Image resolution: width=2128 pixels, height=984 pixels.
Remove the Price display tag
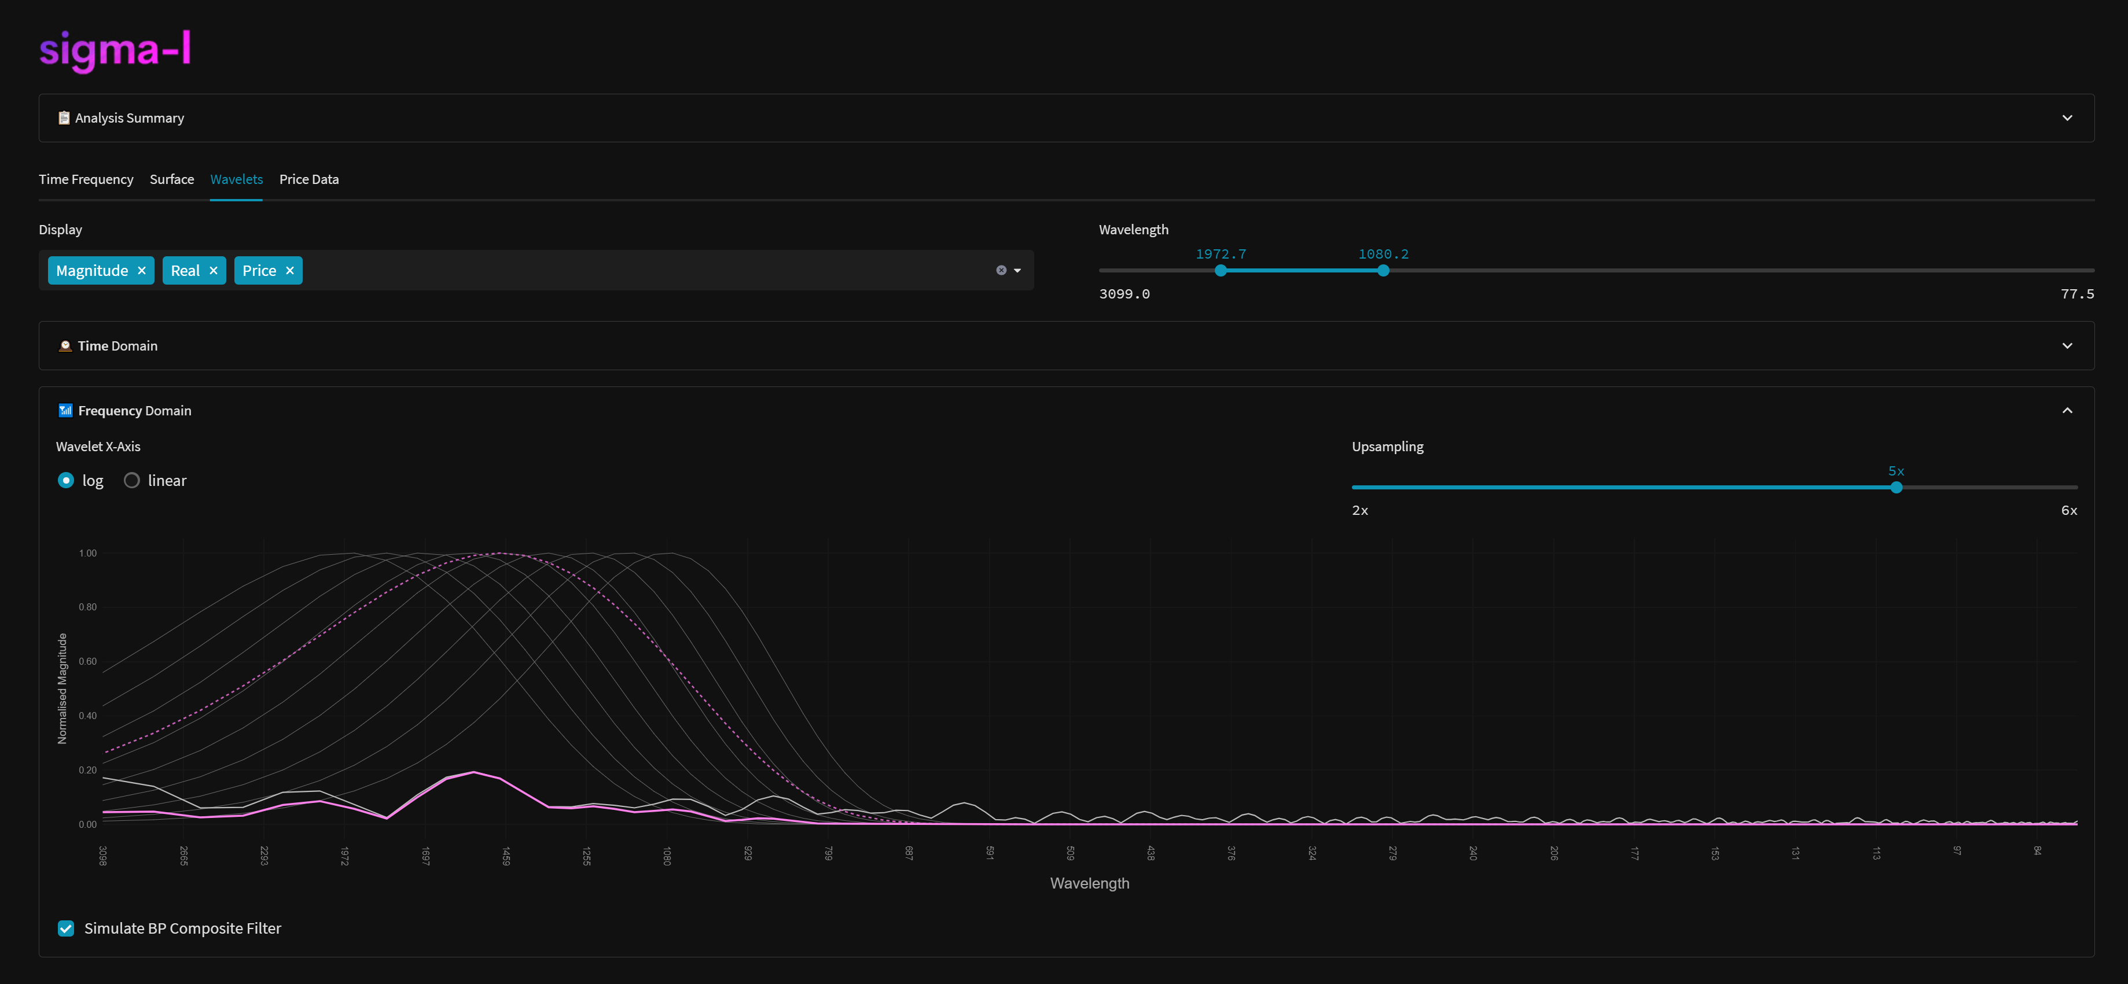tap(290, 271)
